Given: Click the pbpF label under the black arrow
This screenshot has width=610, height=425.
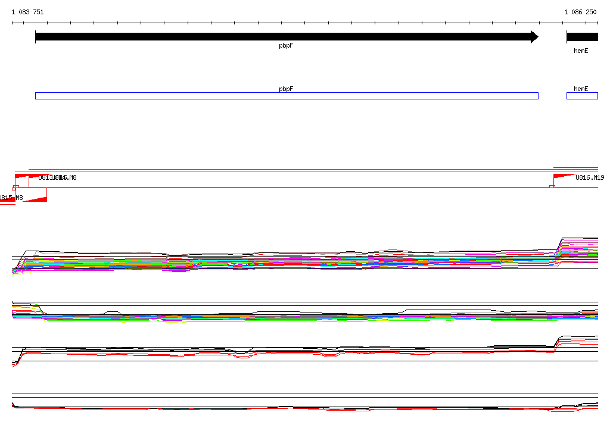Looking at the screenshot, I should click(x=286, y=46).
